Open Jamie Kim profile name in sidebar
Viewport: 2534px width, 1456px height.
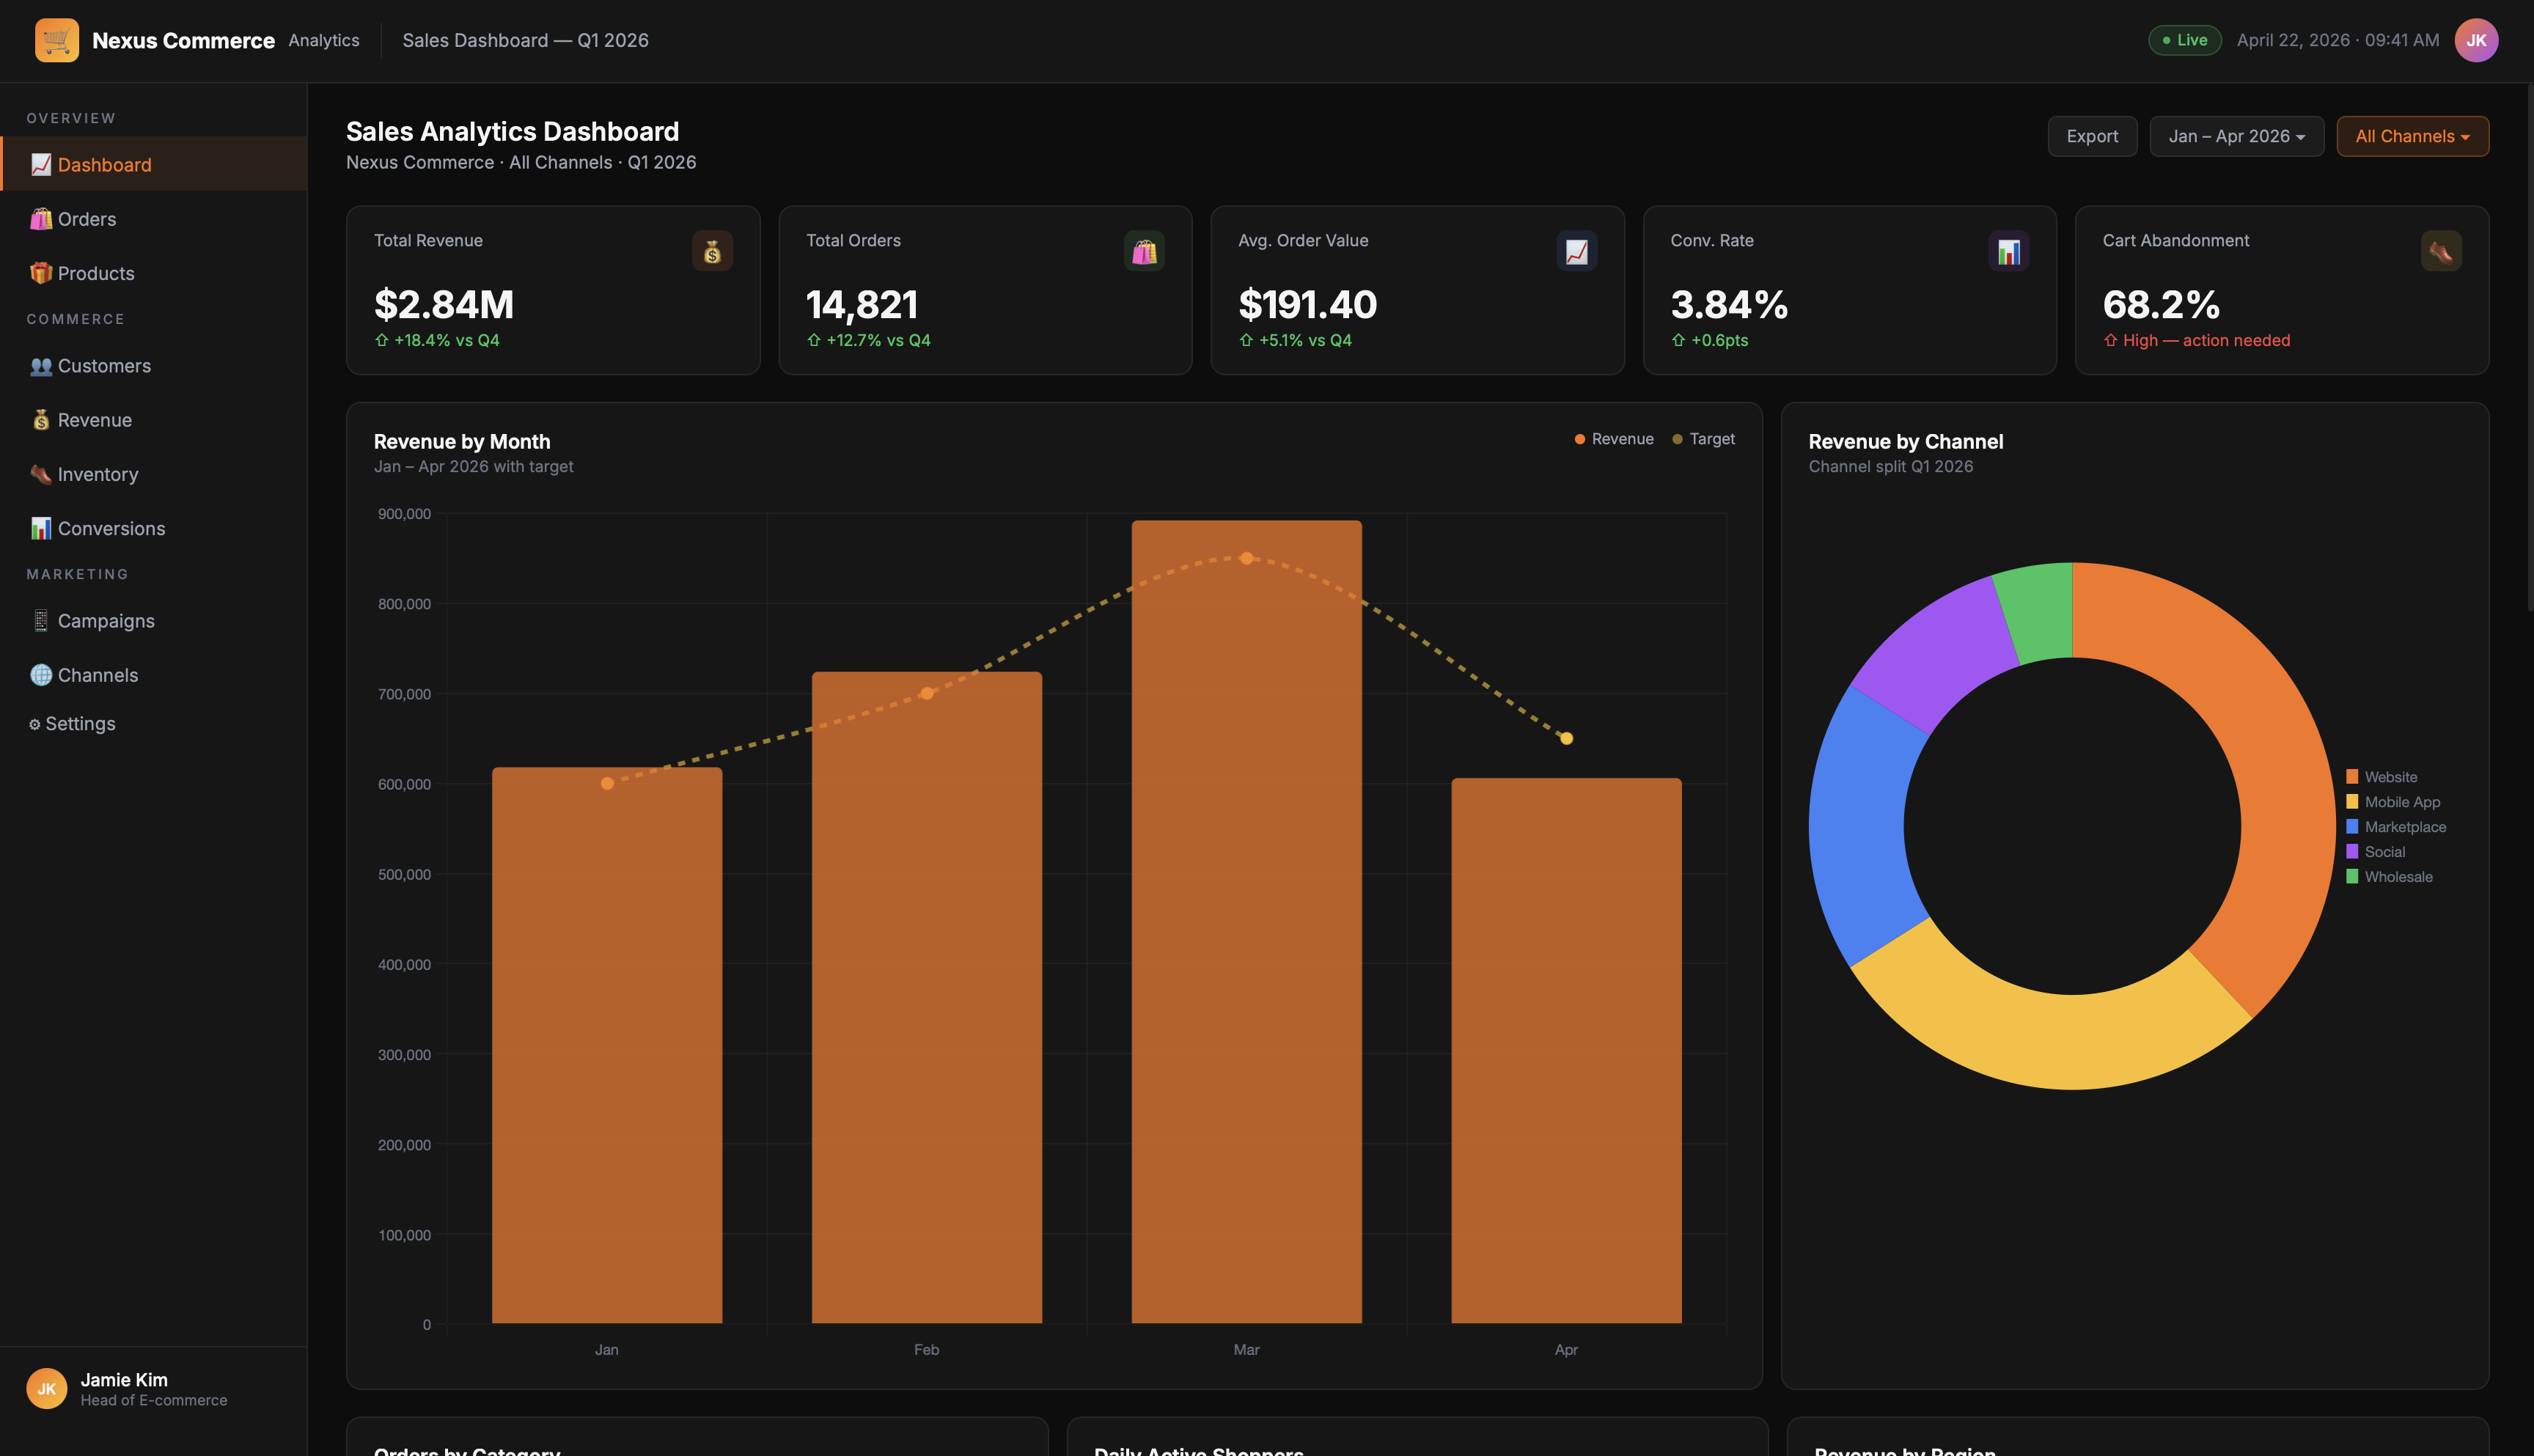click(124, 1380)
